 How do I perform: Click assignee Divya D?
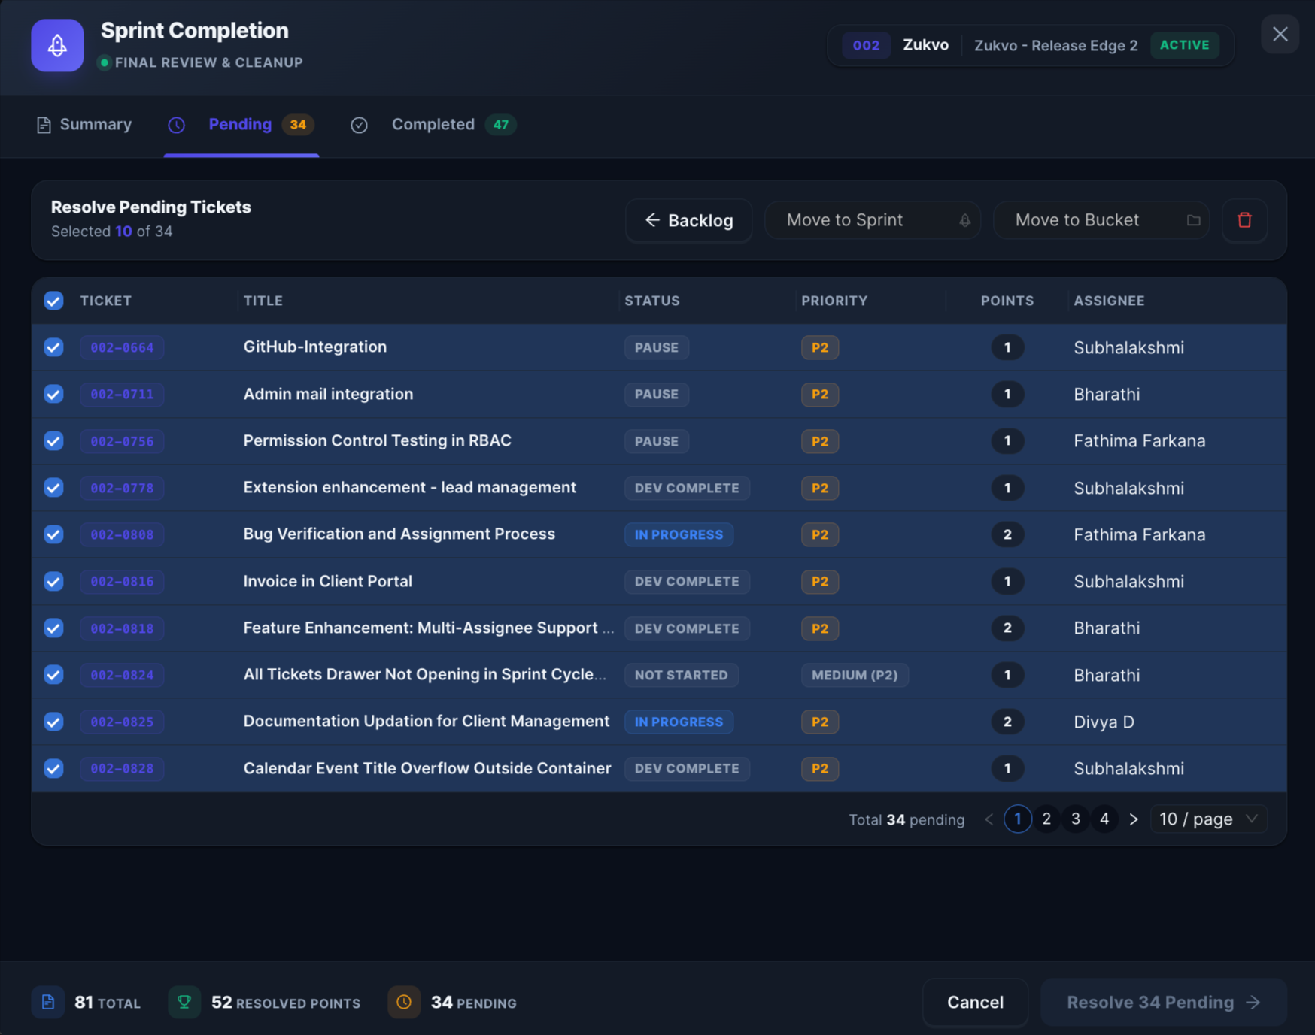click(x=1104, y=722)
